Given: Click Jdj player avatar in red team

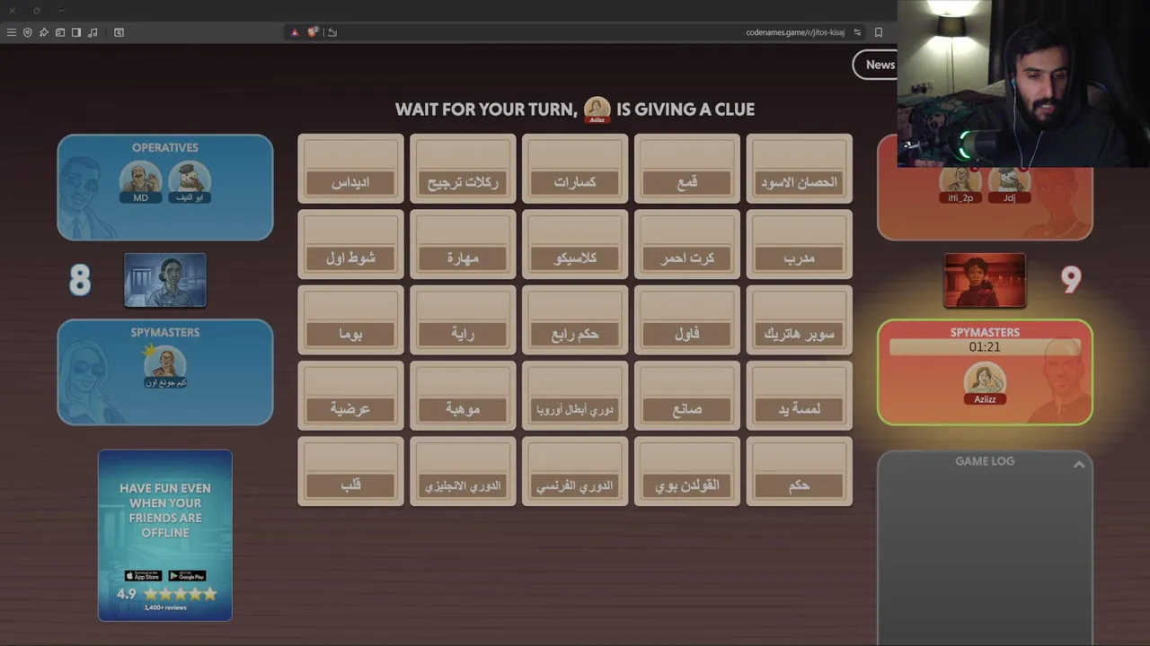Looking at the screenshot, I should [x=1009, y=186].
